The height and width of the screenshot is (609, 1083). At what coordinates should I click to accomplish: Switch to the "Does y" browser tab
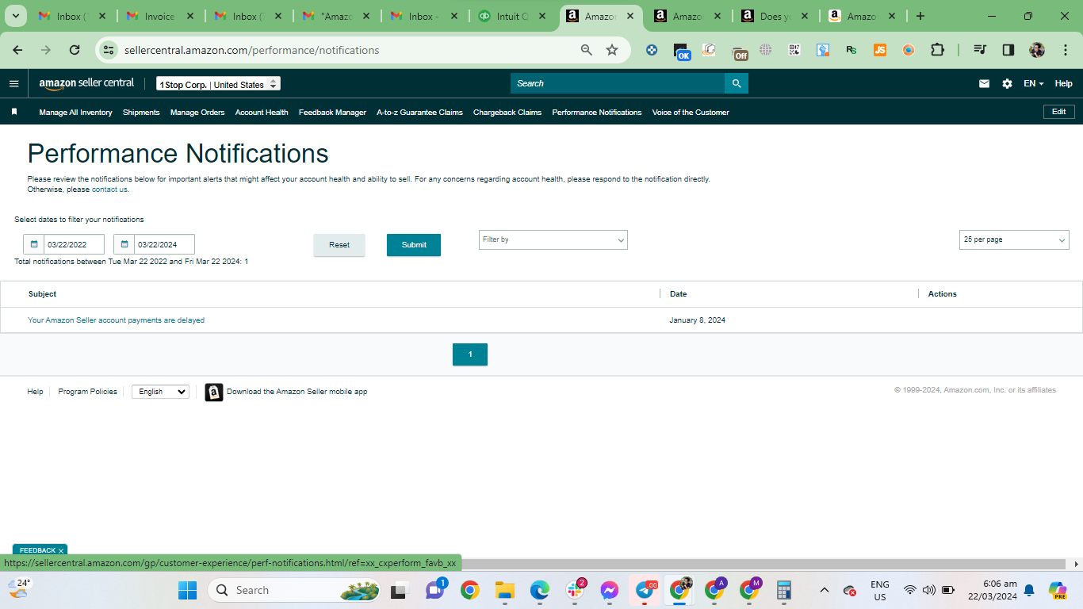click(x=775, y=16)
